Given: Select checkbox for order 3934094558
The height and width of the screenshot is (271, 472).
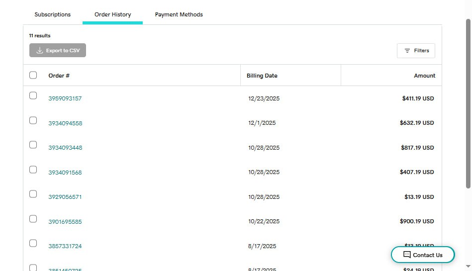Looking at the screenshot, I should pos(33,120).
